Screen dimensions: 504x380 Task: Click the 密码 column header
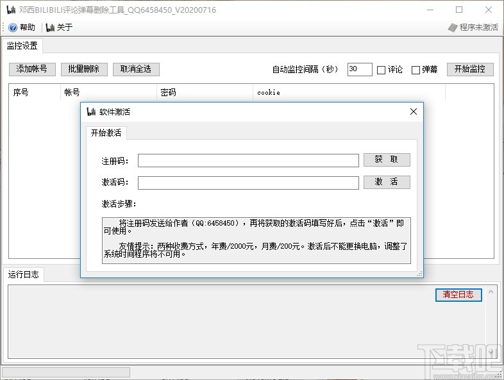click(205, 92)
